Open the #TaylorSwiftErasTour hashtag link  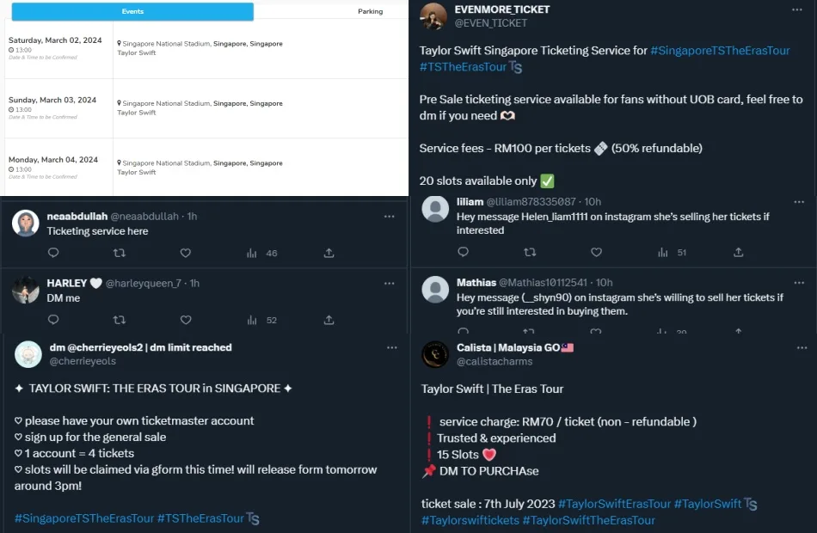[614, 504]
